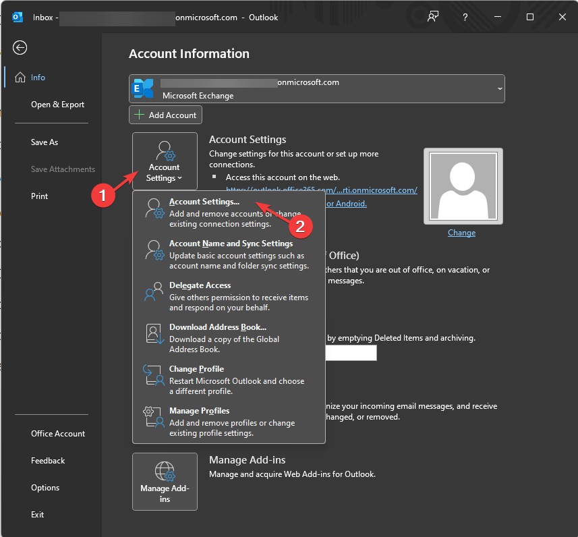Click the profile picture placeholder thumbnail
The image size is (578, 537).
pos(463,186)
